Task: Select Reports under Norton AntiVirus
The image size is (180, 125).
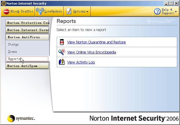Action: click(x=27, y=59)
